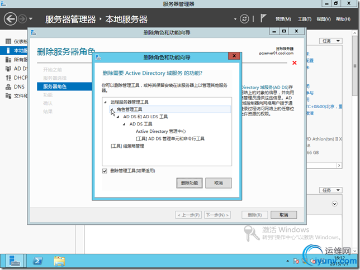
Task: Click 取消 at the bottom of the wizard
Action: pos(284,215)
